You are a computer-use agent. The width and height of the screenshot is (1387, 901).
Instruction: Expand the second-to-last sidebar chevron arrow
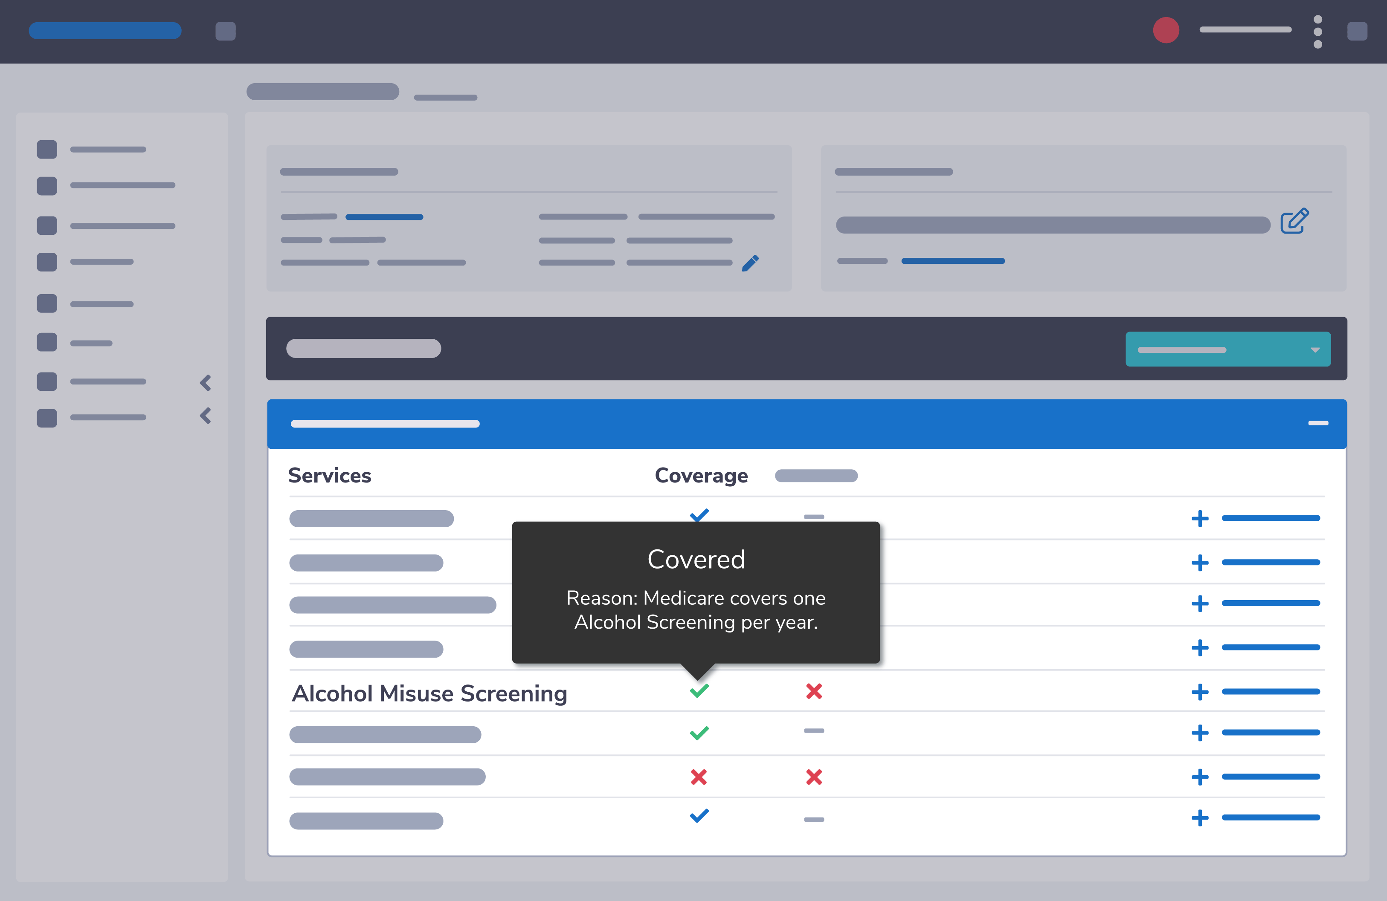(x=205, y=383)
